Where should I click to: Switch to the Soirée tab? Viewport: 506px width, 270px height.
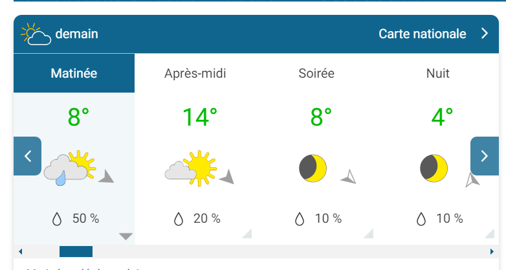(x=316, y=73)
